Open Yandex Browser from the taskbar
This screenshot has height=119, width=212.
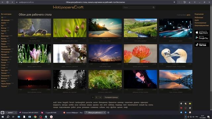(x=51, y=117)
